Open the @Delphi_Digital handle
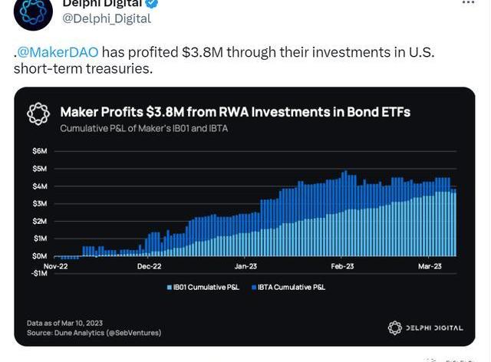The width and height of the screenshot is (491, 362). point(107,18)
